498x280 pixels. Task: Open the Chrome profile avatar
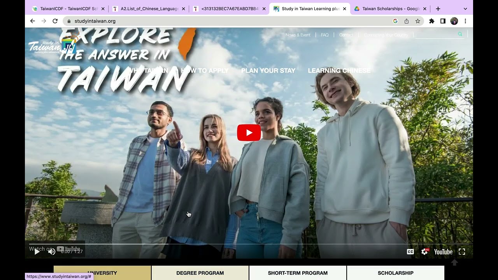tap(454, 21)
